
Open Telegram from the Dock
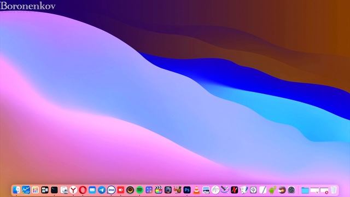(x=102, y=190)
